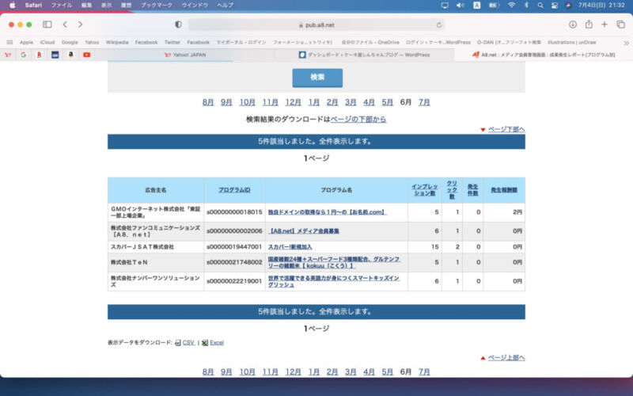
Task: Sort by the インプレッション数 column header
Action: [424, 190]
